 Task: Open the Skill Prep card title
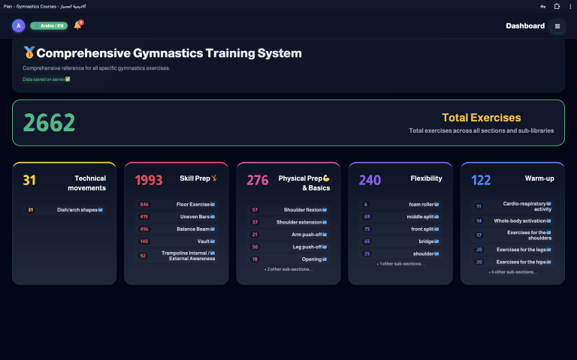tap(195, 178)
